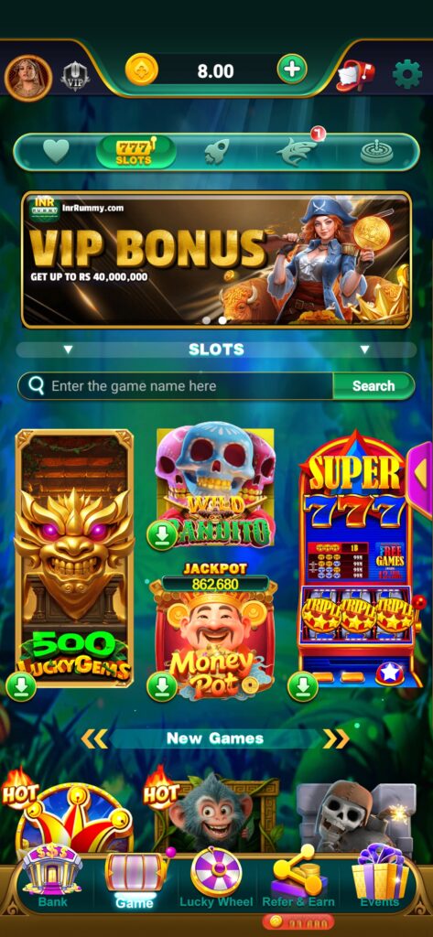Expand the SLOTS list left arrow

click(68, 350)
